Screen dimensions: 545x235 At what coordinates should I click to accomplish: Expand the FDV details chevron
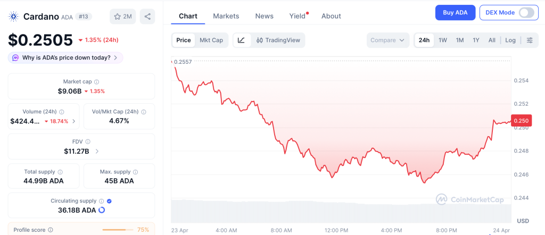97,152
